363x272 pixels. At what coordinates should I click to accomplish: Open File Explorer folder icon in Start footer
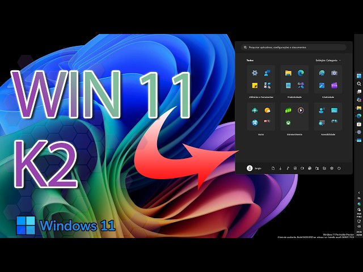324,168
